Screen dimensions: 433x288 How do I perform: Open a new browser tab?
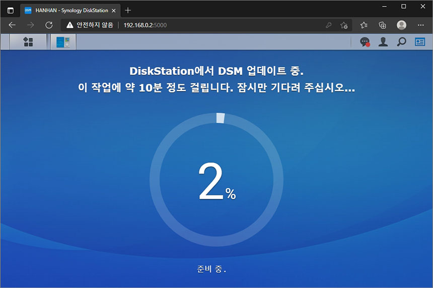tap(128, 11)
